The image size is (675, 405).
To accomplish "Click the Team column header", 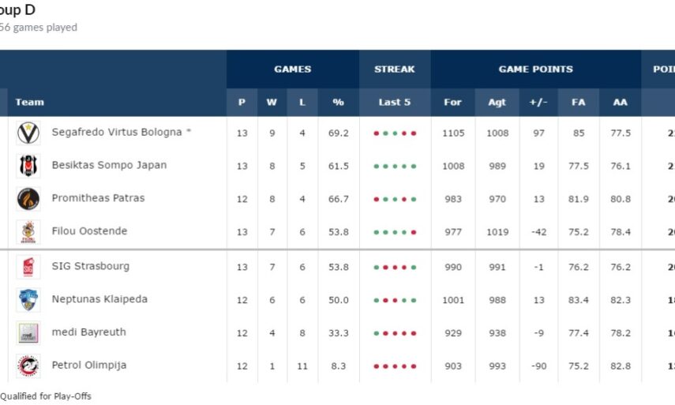I will click(30, 102).
